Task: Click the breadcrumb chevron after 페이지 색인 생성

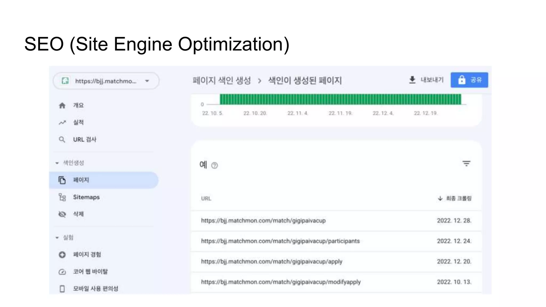Action: (259, 80)
